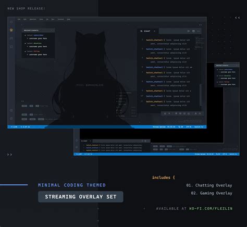Image resolution: width=247 pixels, height=227 pixels.
Task: Select the CHAT tab in the gaming overlay
Action: tap(84, 141)
